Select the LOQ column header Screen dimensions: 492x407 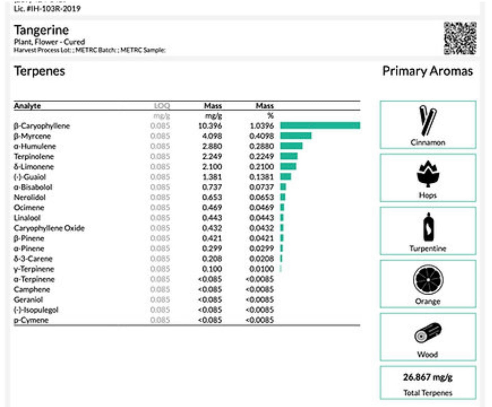[162, 106]
